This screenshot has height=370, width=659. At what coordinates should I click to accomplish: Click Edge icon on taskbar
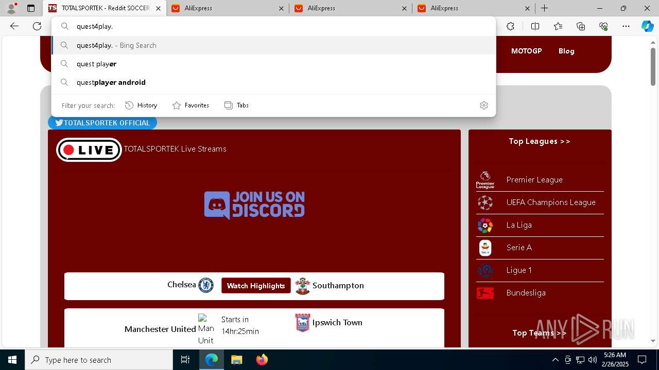point(212,360)
